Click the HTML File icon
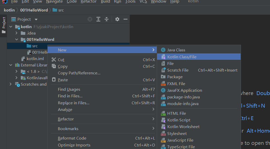Image resolution: width=270 pixels, height=149 pixels. coord(163,113)
